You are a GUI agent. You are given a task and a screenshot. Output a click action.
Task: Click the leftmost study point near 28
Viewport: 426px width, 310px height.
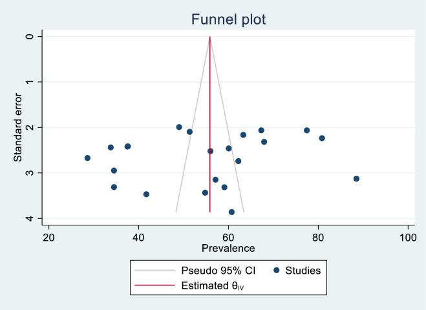87,158
